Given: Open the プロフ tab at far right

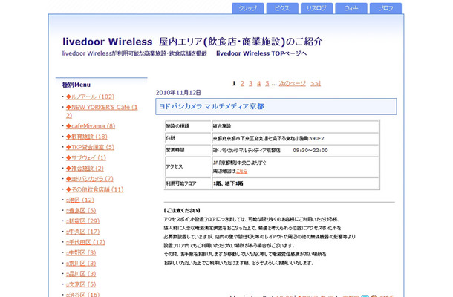Looking at the screenshot, I should pos(385,8).
